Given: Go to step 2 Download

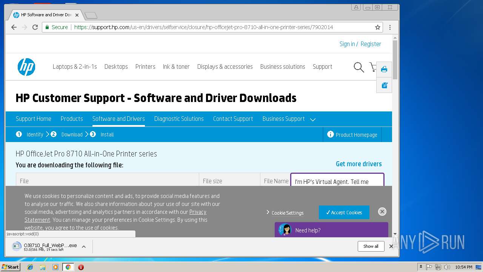Looking at the screenshot, I should (66, 134).
